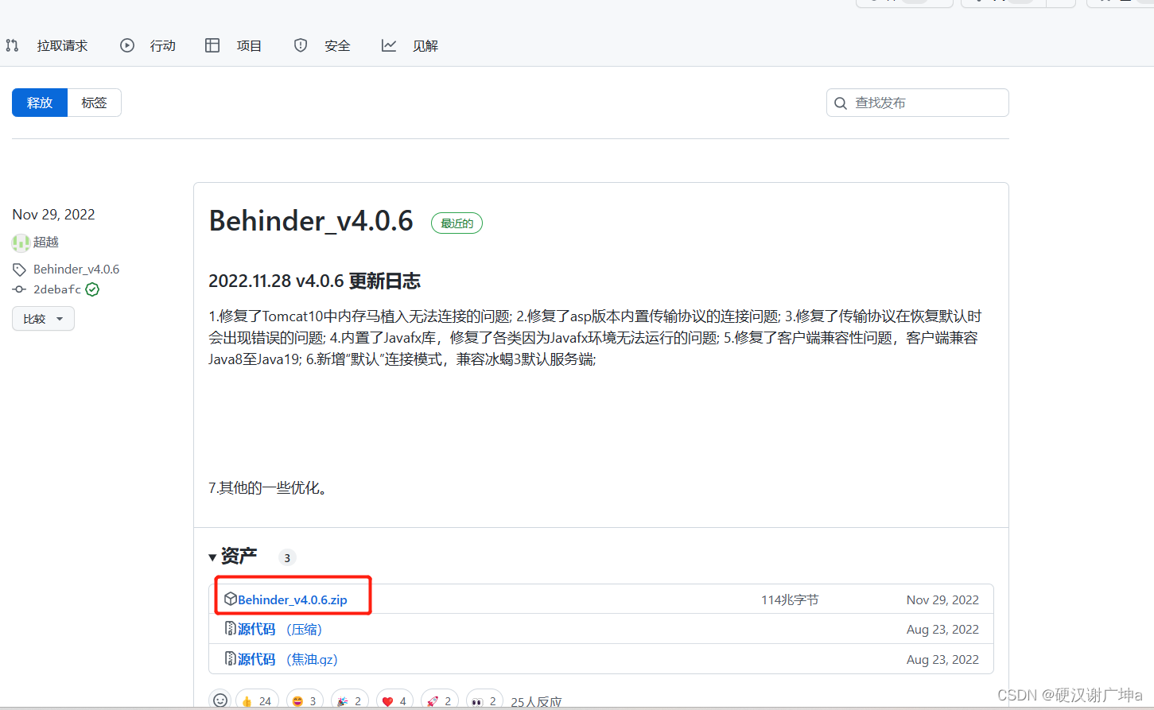Image resolution: width=1154 pixels, height=710 pixels.
Task: Click the 7.其他的一些优化 changelog line
Action: [269, 487]
